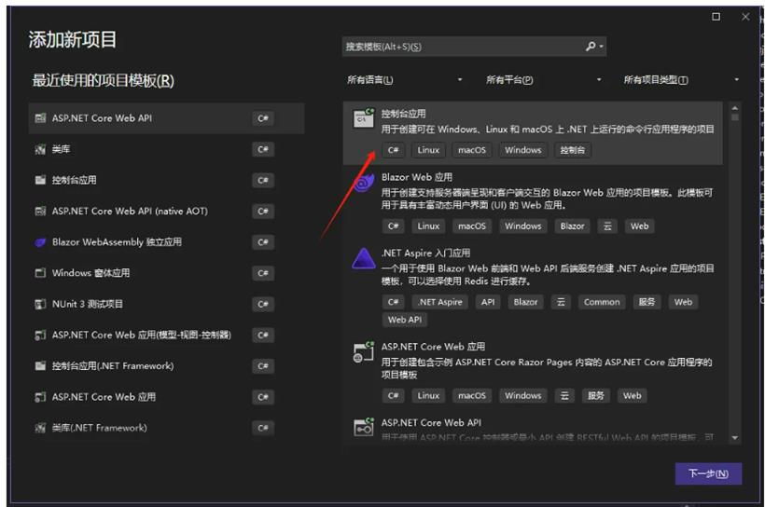The image size is (765, 507).
Task: Click C# badge on NUnit 3 测试项目 row
Action: tap(263, 304)
